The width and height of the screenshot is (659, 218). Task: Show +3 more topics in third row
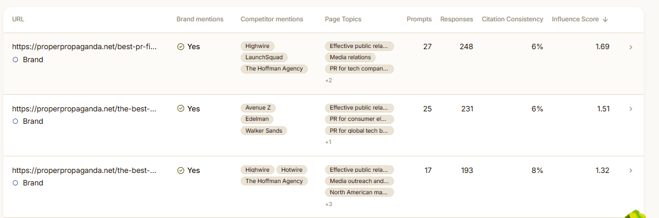click(328, 204)
